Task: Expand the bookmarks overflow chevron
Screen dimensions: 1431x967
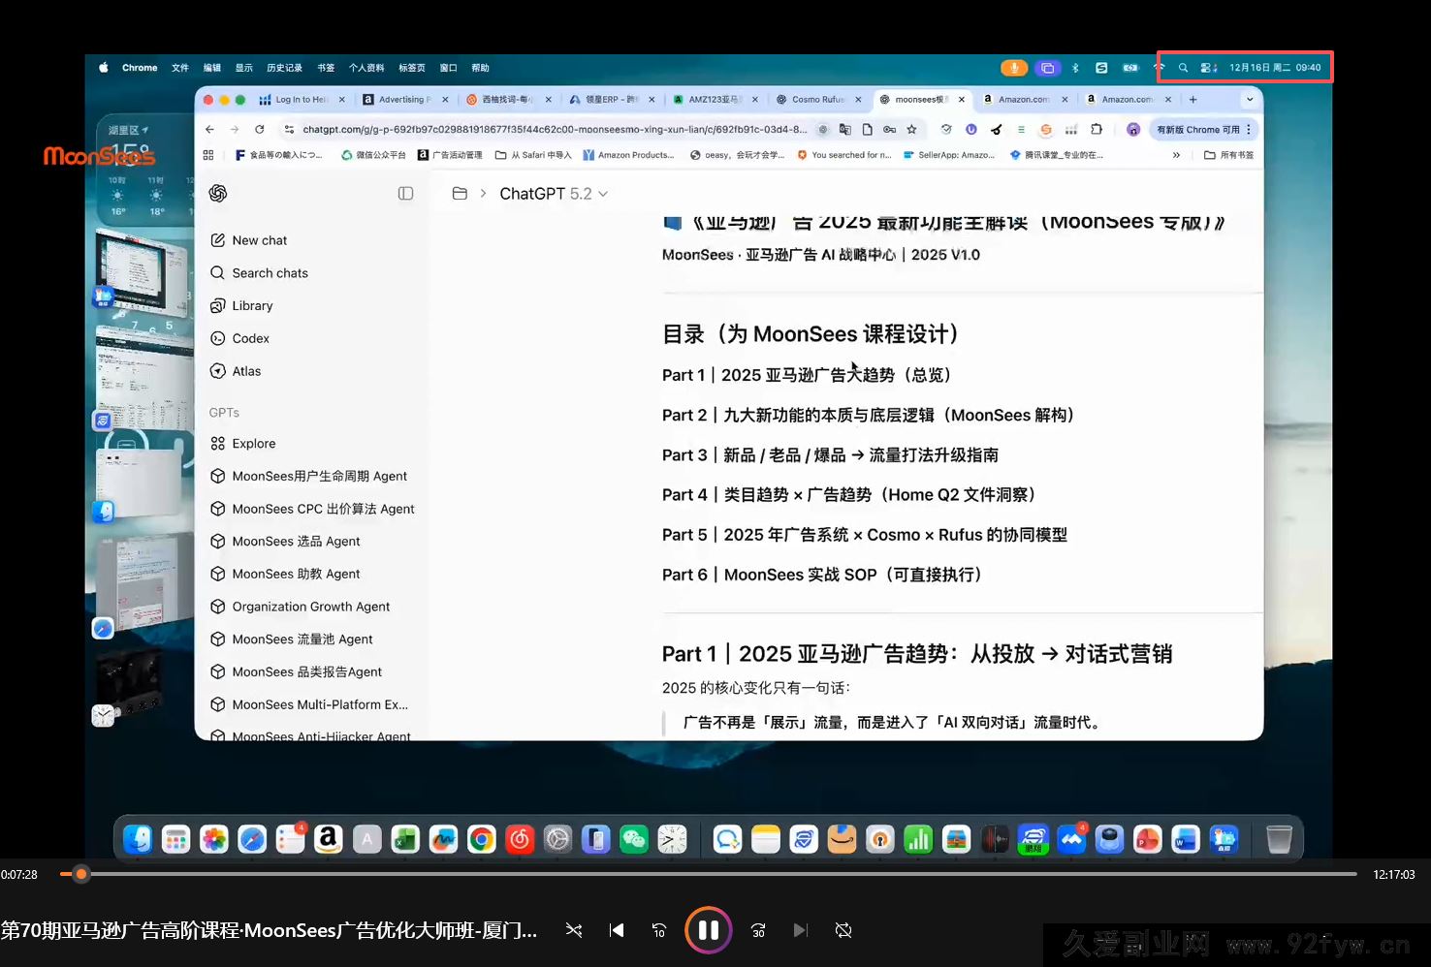Action: pos(1176,154)
